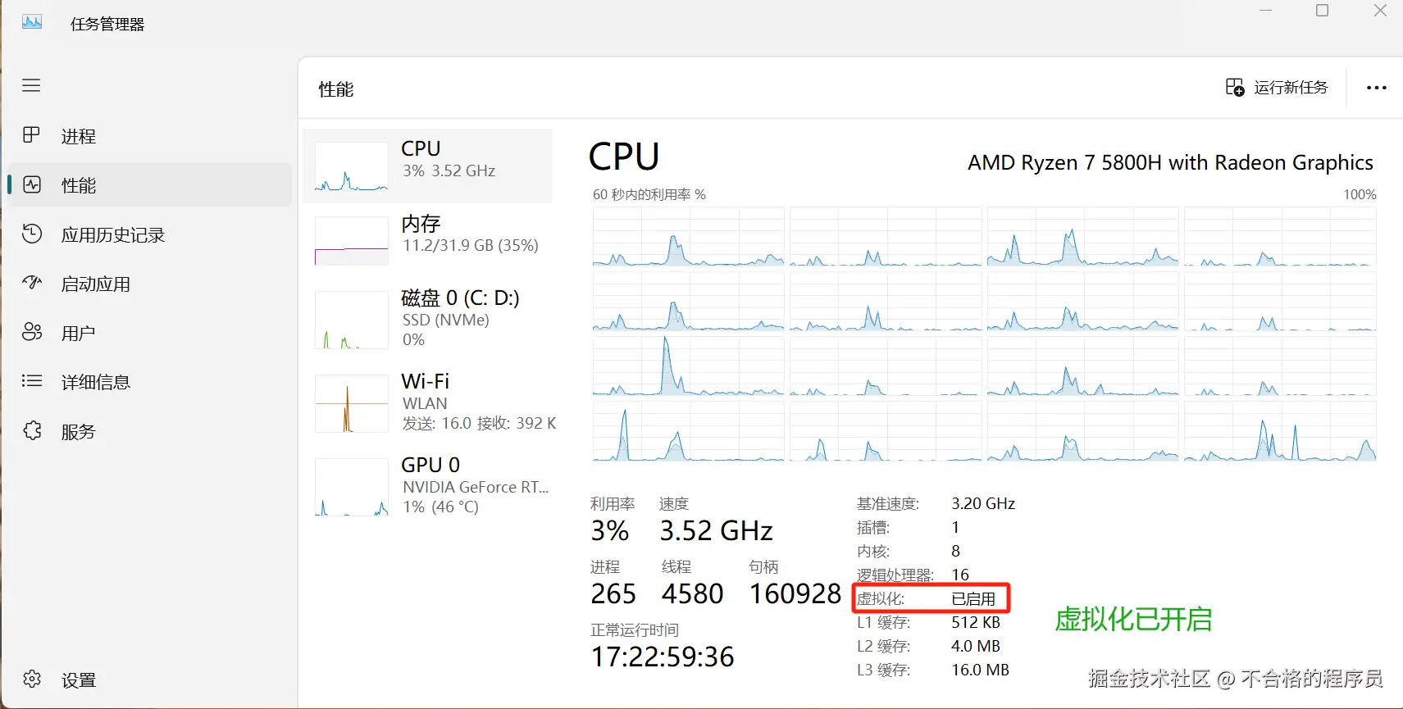Open the Wi-Fi WLAN performance entry
This screenshot has height=709, width=1403.
[x=428, y=402]
